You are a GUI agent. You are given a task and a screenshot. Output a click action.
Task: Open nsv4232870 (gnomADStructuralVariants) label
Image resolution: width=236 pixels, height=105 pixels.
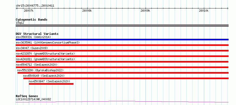coord(45,54)
